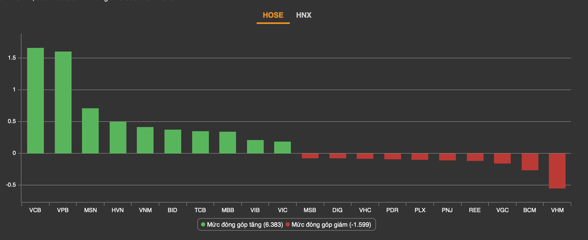Image resolution: width=588 pixels, height=240 pixels.
Task: Click the VHM red bar
Action: [557, 171]
